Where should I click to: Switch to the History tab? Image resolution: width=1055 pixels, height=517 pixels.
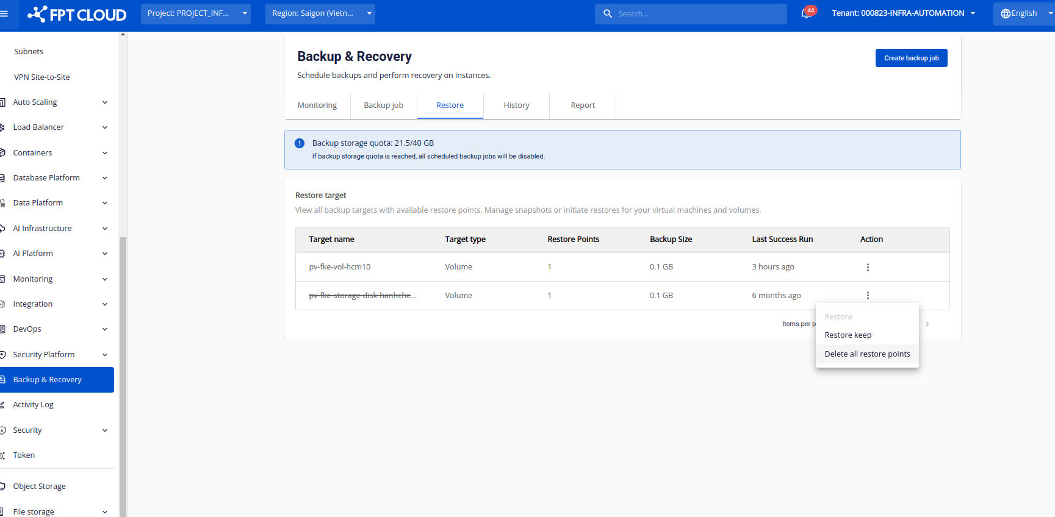click(516, 105)
